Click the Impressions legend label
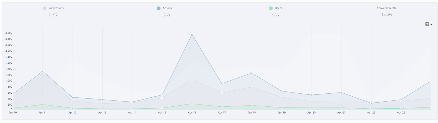 56,8
